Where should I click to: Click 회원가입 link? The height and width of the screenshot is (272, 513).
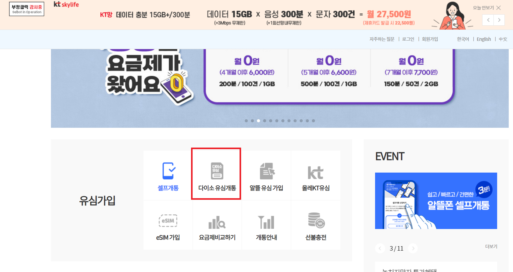(x=430, y=39)
